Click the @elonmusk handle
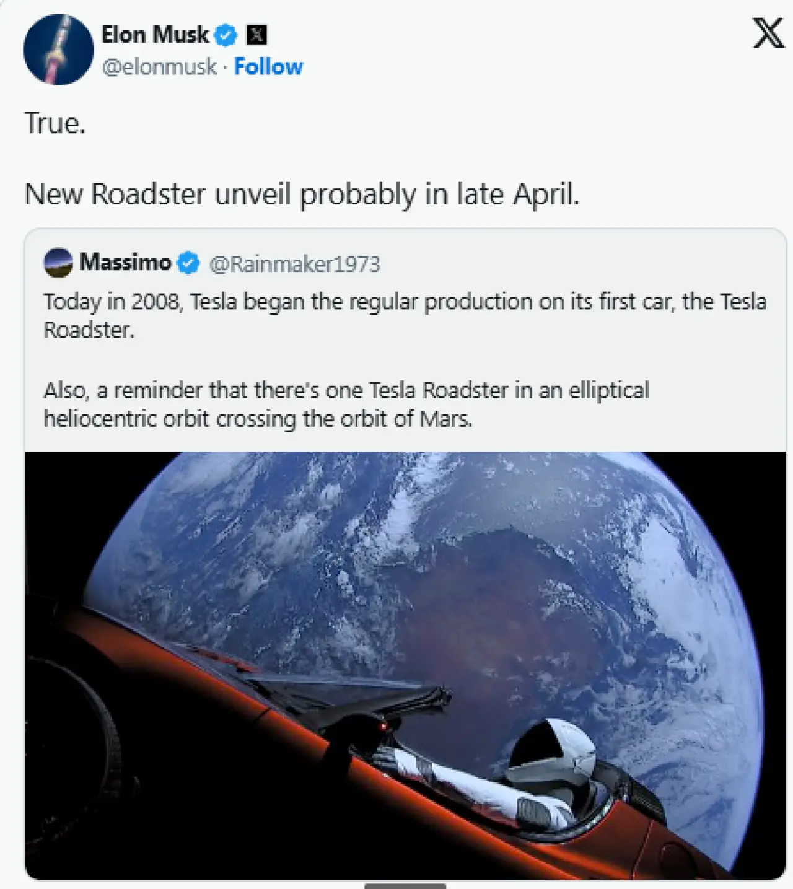Viewport: 793px width, 889px height. (159, 66)
